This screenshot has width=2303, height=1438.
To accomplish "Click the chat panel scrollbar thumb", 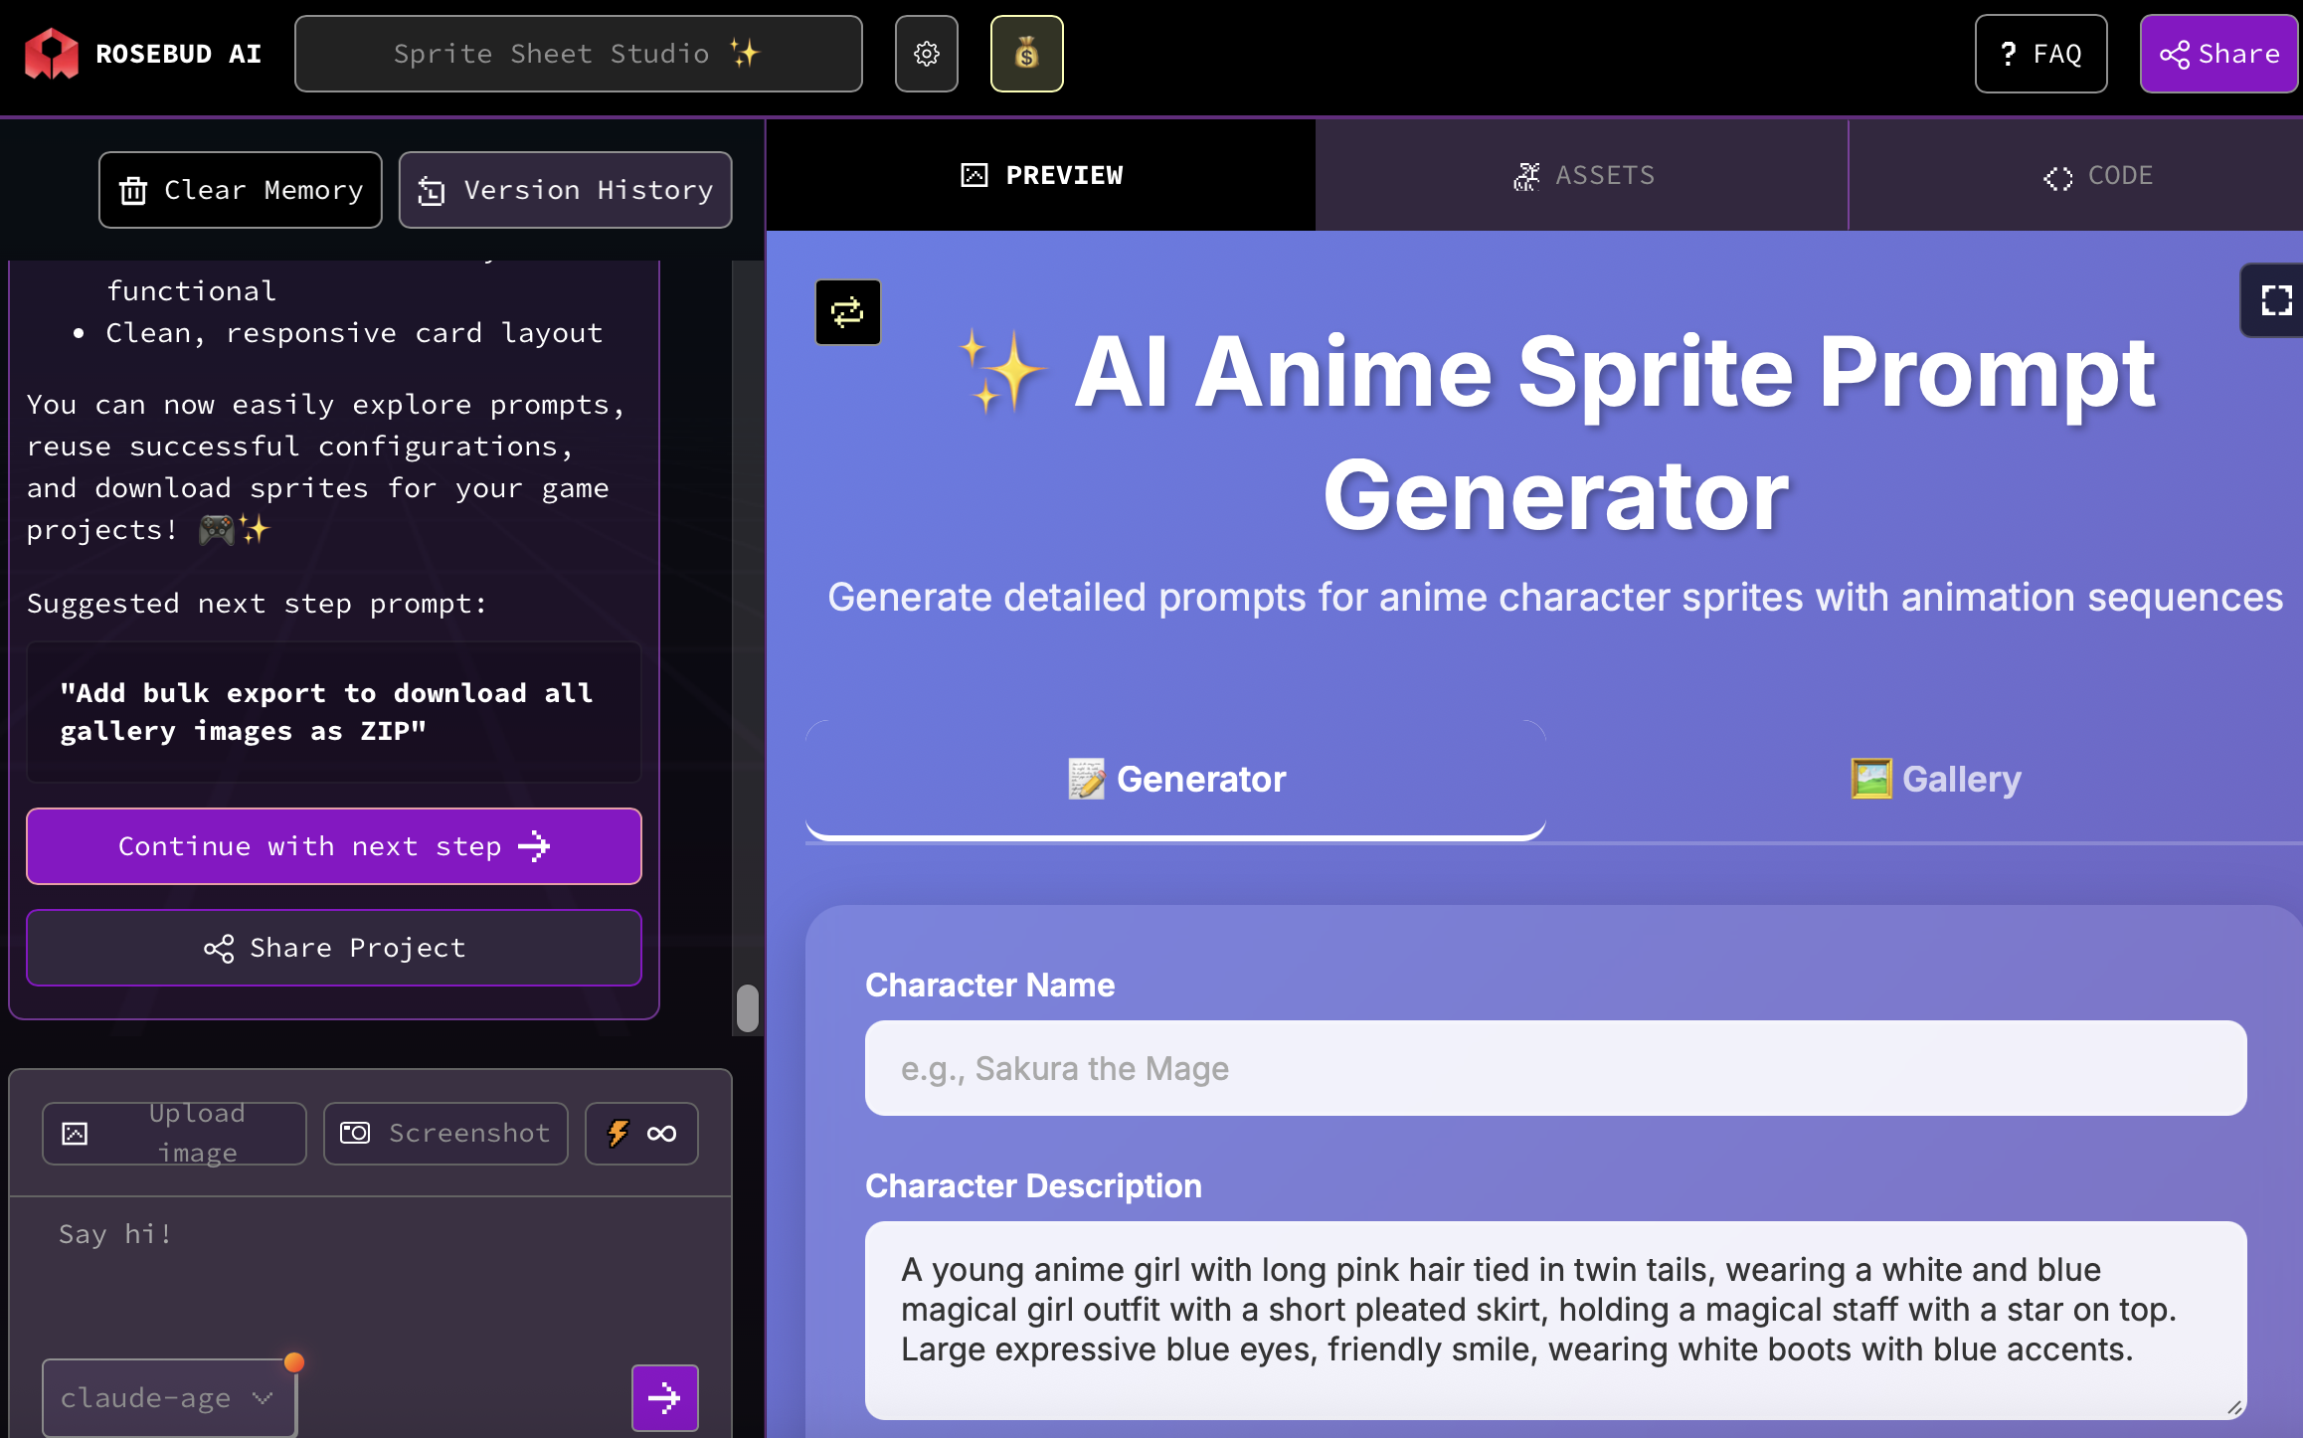I will (748, 1008).
